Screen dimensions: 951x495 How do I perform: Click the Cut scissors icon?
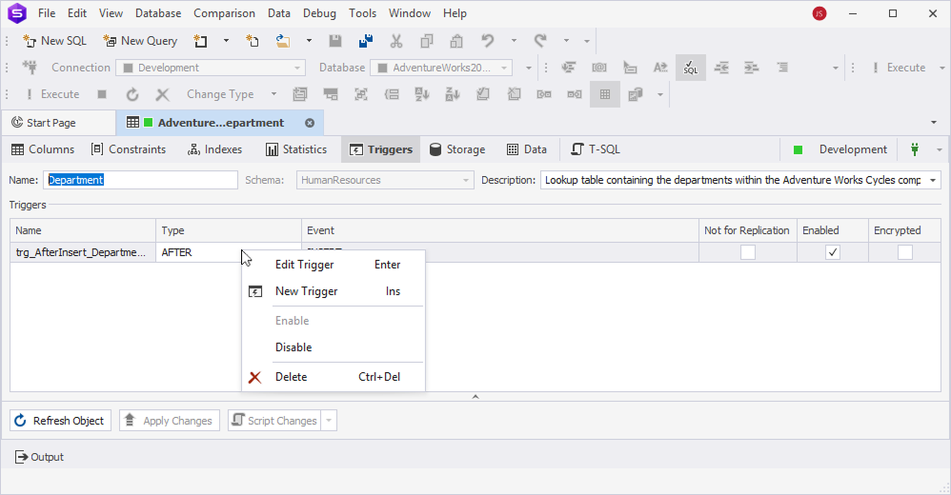point(396,41)
